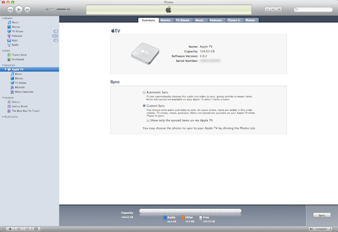
Task: Click the Apple logo status display
Action: pyautogui.click(x=169, y=9)
